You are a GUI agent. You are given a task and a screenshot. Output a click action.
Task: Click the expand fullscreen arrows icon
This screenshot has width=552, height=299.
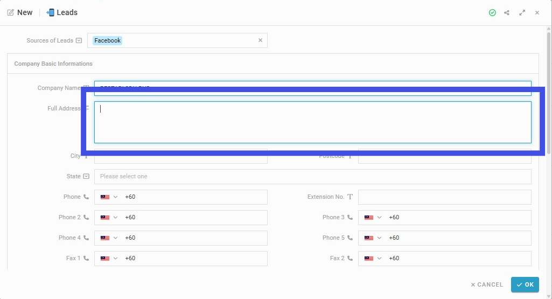[522, 13]
